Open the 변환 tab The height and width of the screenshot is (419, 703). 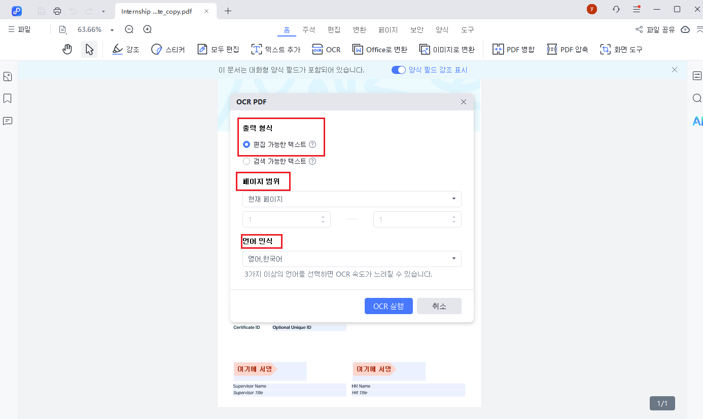click(x=359, y=30)
